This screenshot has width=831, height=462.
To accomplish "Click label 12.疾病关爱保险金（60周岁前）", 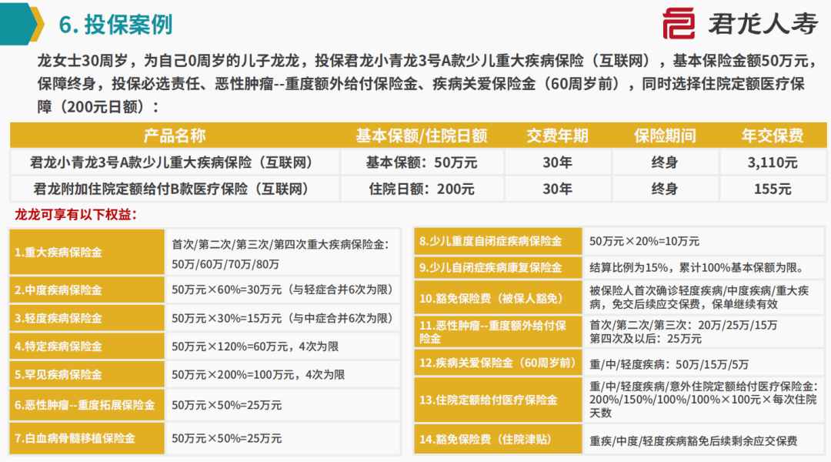I will tap(497, 363).
